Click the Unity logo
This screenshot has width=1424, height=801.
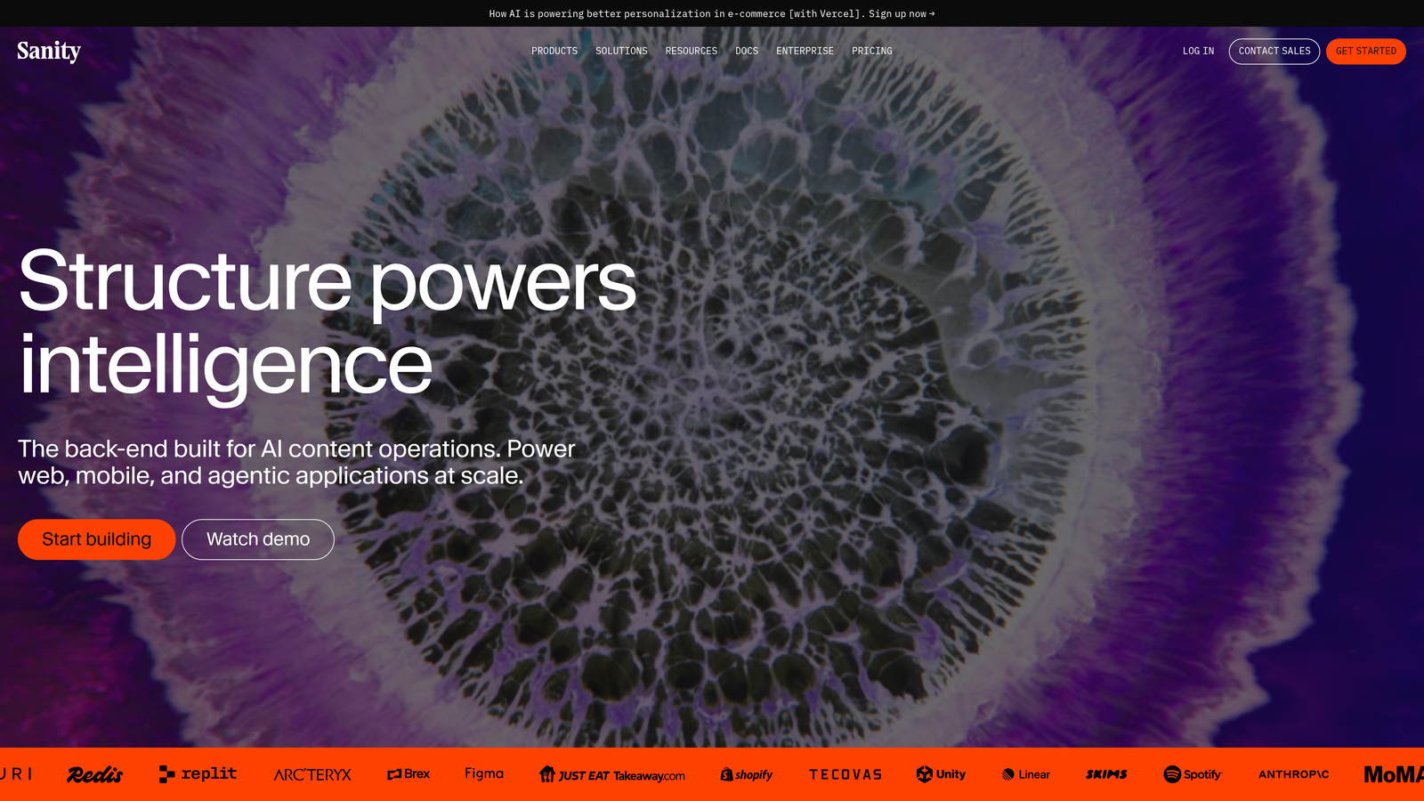pos(941,774)
